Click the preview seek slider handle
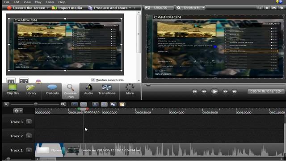Screen dimensions: 286x161 pos(148,85)
